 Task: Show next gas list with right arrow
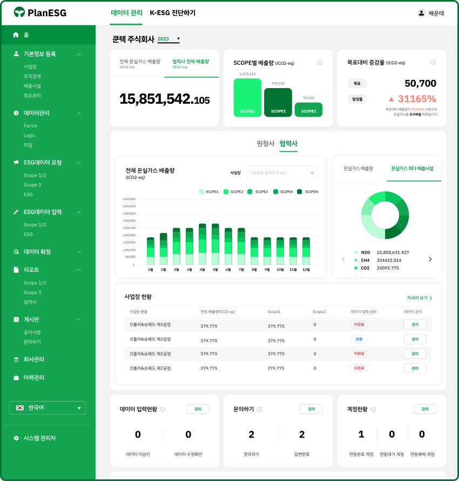430,259
